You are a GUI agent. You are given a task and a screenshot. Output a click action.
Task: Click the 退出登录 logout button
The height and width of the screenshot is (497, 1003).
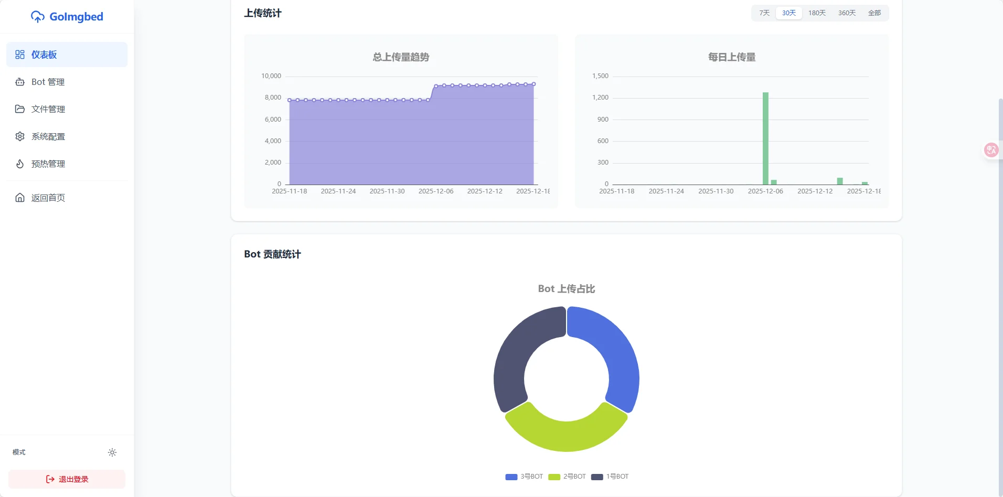[x=67, y=479]
